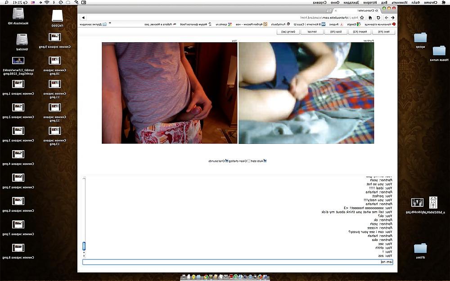
Task: Click the Spotlight magnifier in the menu bar
Action: [6, 3]
